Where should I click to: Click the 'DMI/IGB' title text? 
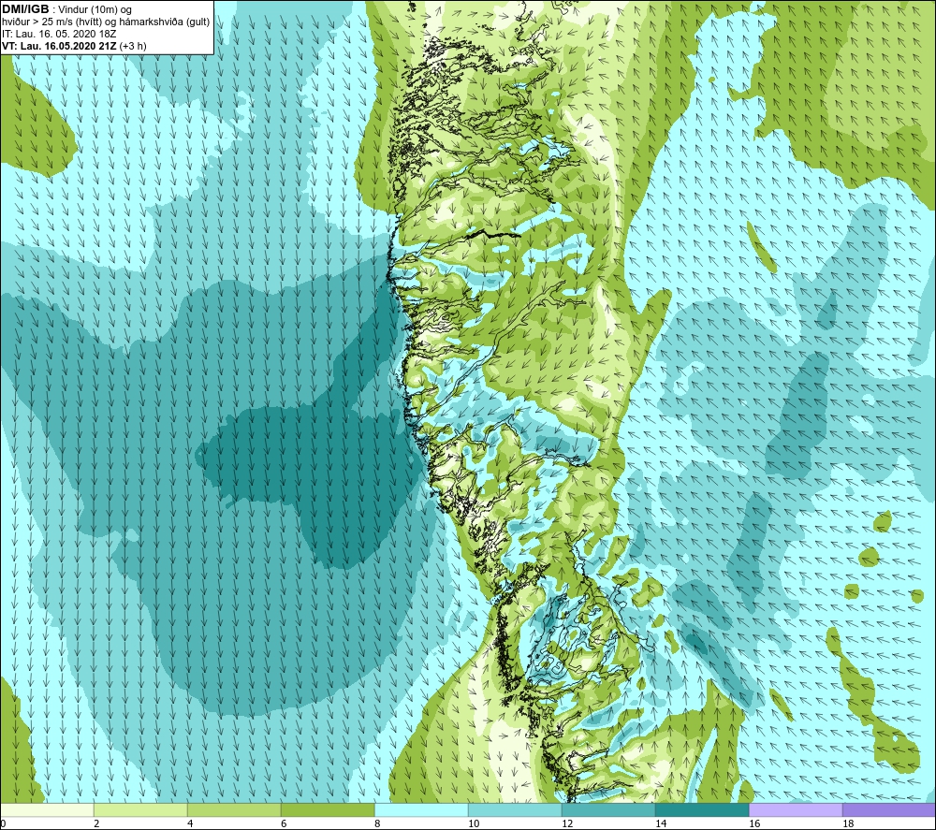tap(25, 9)
